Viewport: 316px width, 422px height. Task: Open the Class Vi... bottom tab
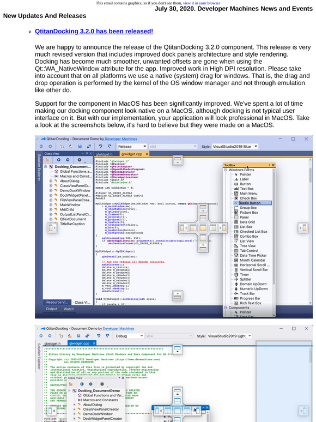[x=82, y=303]
